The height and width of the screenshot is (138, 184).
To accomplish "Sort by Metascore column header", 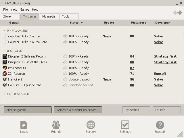I will pyautogui.click(x=139, y=23).
